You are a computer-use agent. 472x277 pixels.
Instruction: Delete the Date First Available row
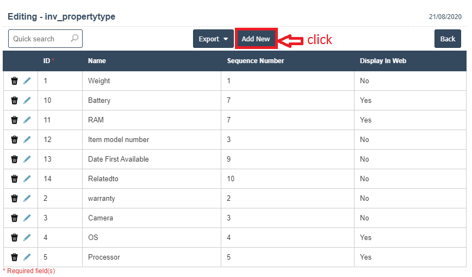[x=15, y=159]
